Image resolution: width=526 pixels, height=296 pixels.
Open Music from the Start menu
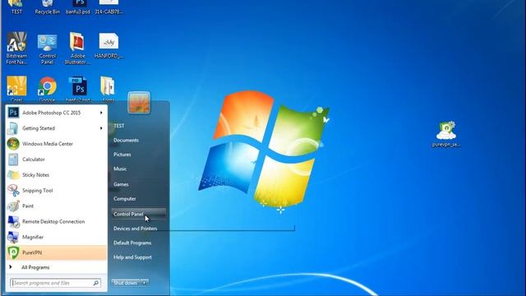click(120, 169)
